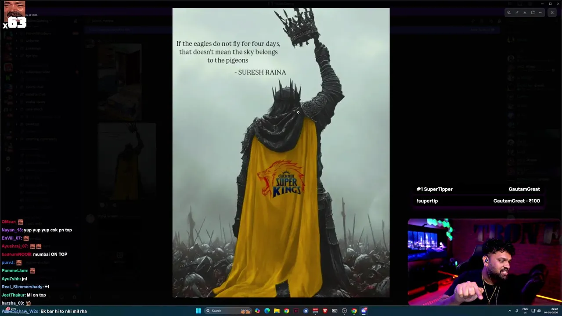Click the streamer webcam feed
Screen dimensions: 562x316
point(485,262)
